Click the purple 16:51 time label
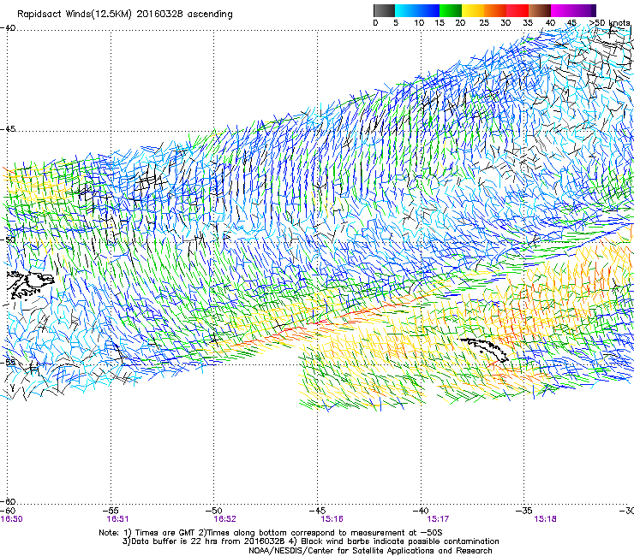This screenshot has height=556, width=634. pyautogui.click(x=117, y=519)
